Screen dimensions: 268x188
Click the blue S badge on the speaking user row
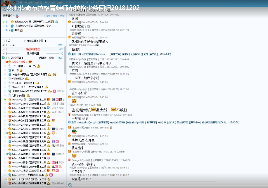[x=53, y=99]
